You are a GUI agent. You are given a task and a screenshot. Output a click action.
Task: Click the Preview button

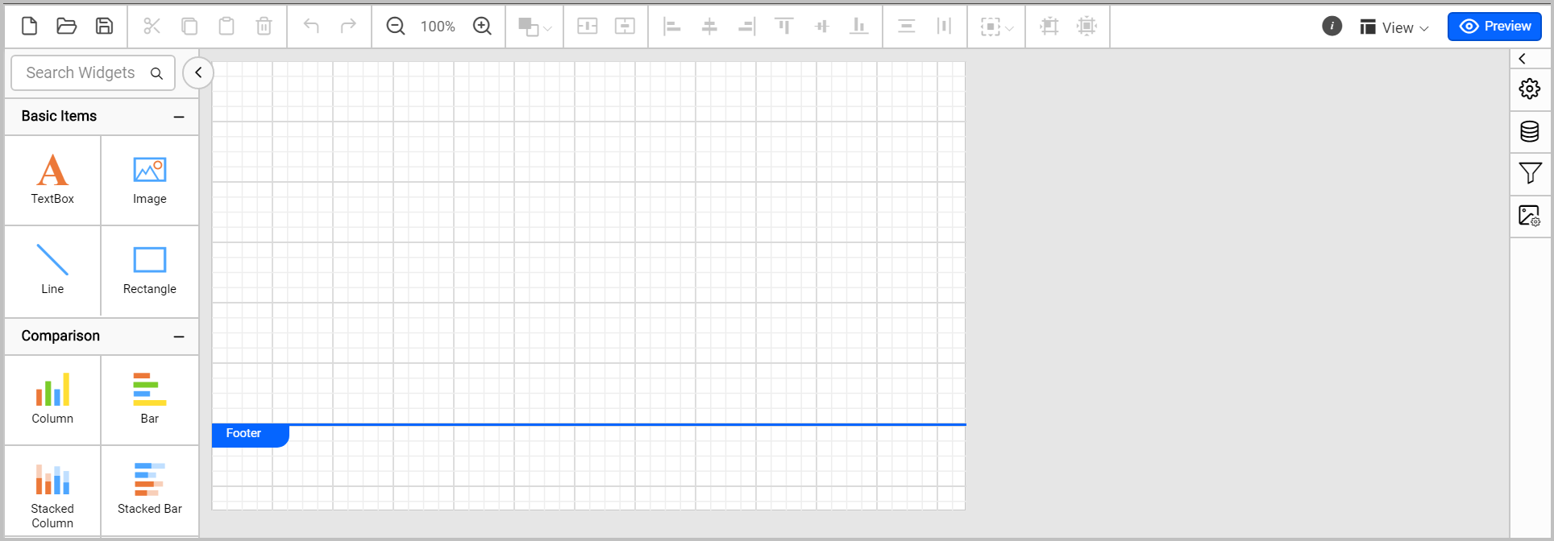(1494, 27)
